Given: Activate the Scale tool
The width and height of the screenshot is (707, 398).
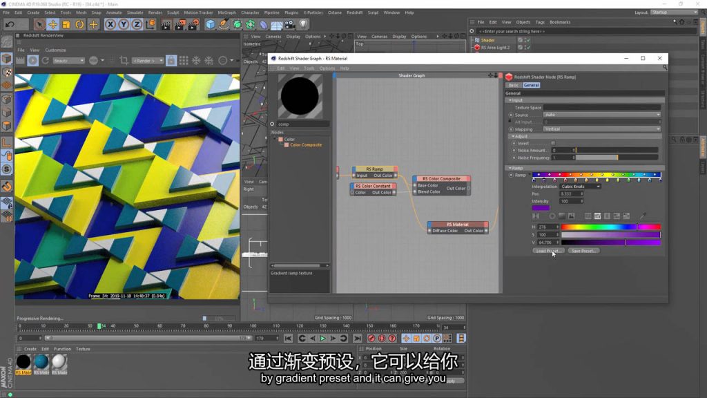Looking at the screenshot, I should point(66,24).
